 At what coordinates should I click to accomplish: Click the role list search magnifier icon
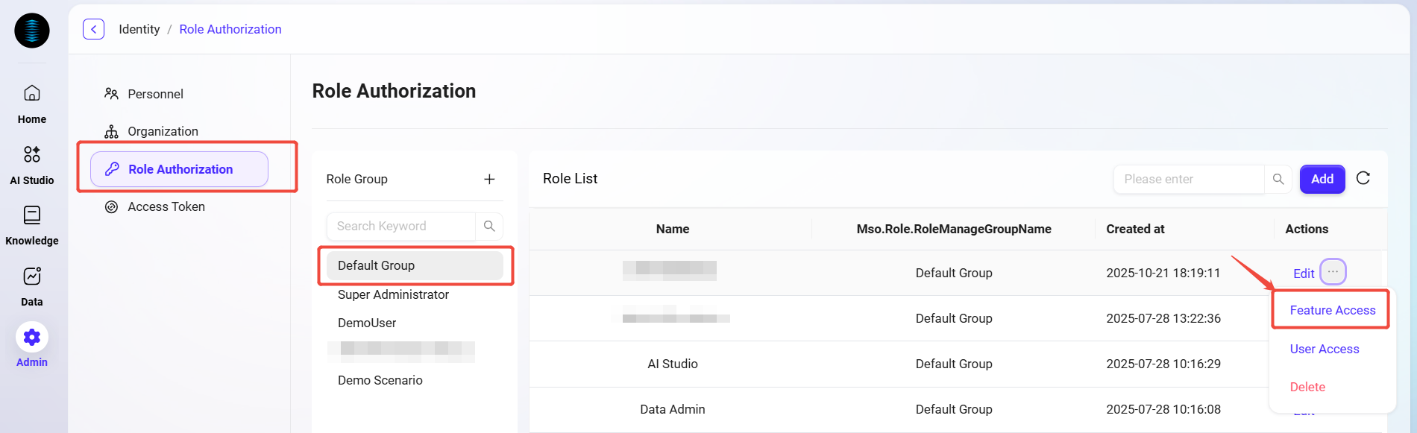[x=1278, y=179]
